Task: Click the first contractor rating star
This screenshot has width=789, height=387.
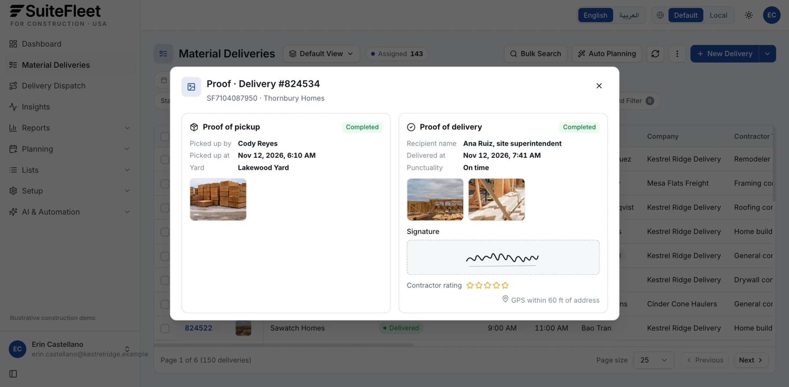Action: tap(470, 285)
